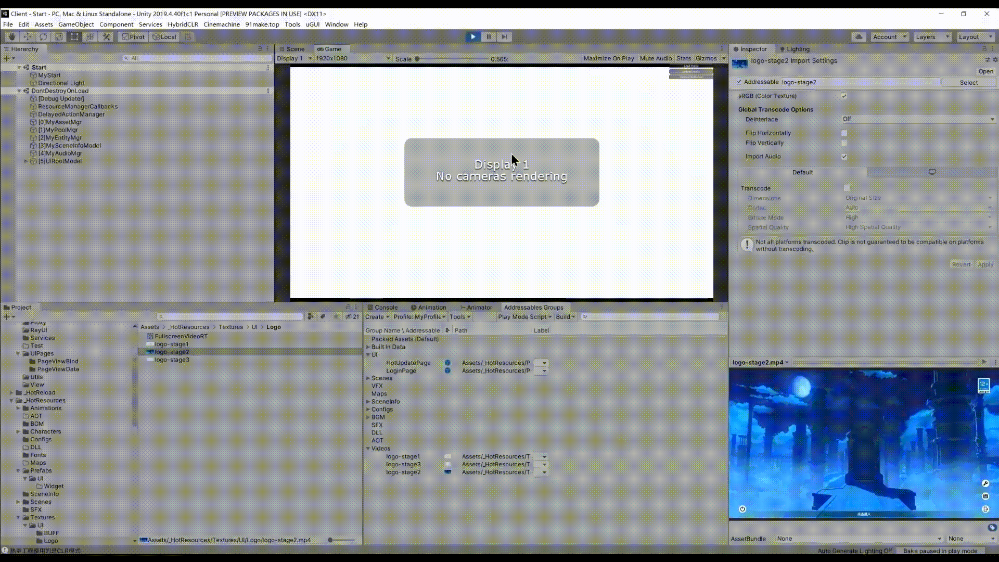
Task: Select the Move tool
Action: pyautogui.click(x=27, y=37)
